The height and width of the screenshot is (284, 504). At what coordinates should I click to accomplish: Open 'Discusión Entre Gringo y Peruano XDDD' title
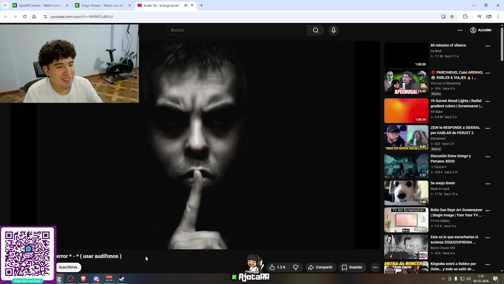coord(450,159)
